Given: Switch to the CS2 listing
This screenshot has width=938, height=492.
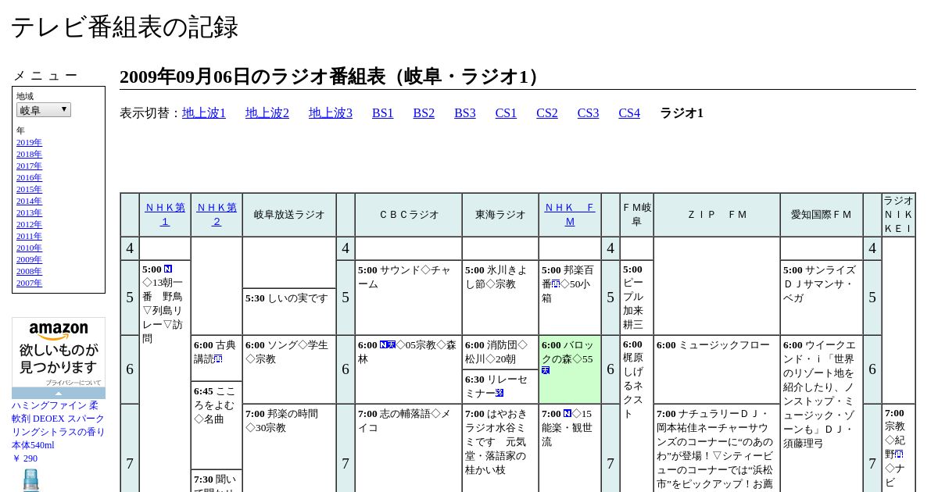Looking at the screenshot, I should tap(547, 113).
